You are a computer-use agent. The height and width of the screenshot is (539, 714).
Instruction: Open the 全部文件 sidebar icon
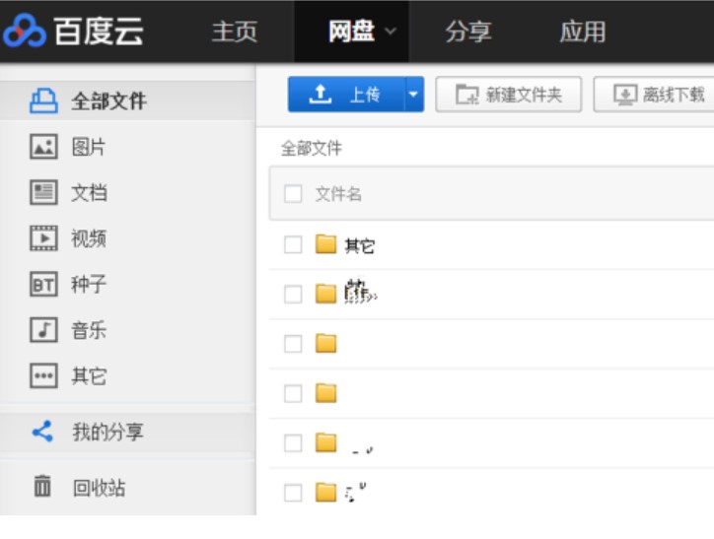coord(43,101)
